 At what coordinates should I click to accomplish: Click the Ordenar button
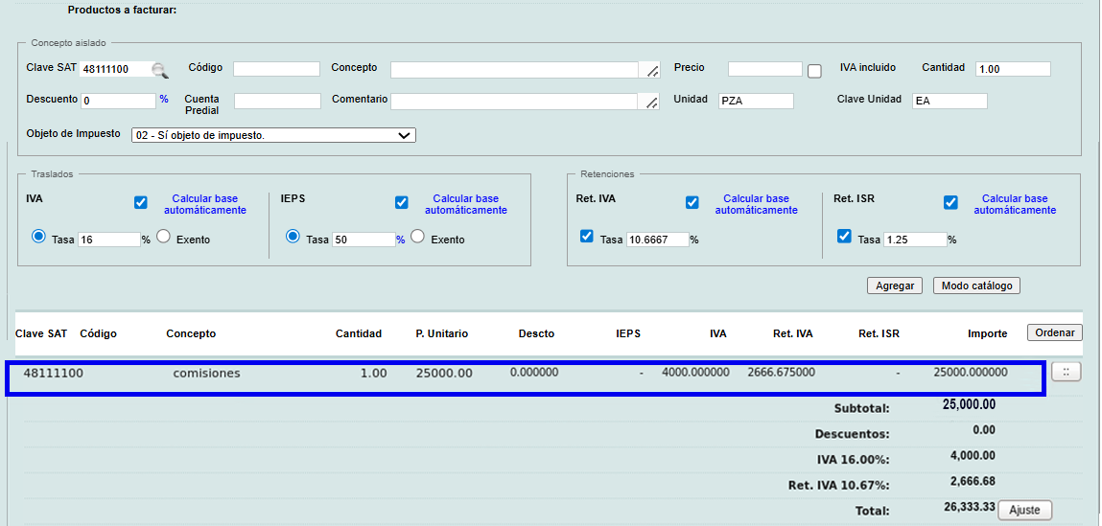pos(1054,332)
